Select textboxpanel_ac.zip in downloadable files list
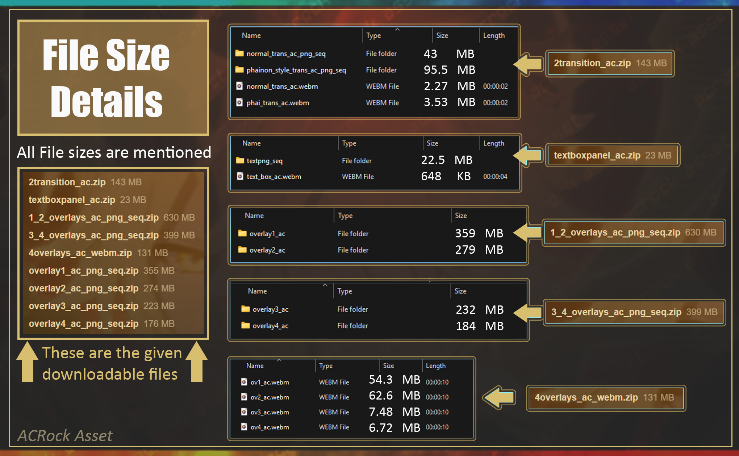Image resolution: width=739 pixels, height=456 pixels. 87,200
